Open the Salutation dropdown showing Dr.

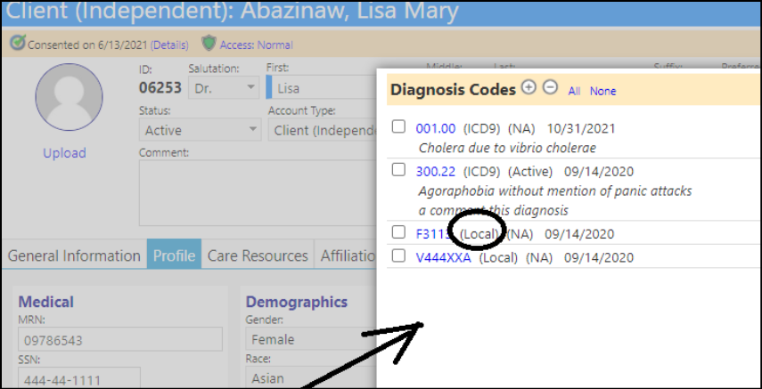[x=224, y=88]
